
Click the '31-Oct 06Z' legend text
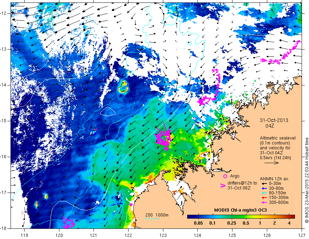click(x=239, y=188)
